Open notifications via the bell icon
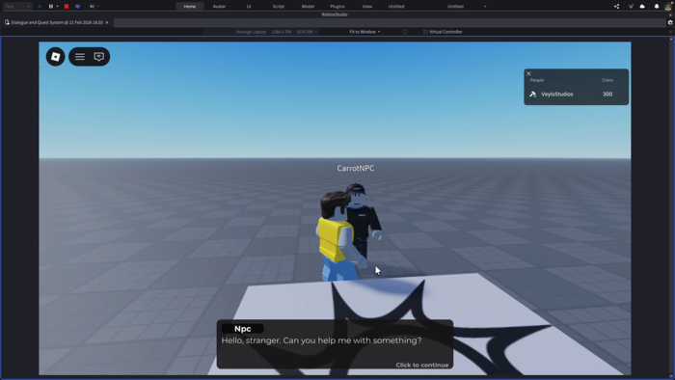The width and height of the screenshot is (675, 380). pyautogui.click(x=657, y=7)
